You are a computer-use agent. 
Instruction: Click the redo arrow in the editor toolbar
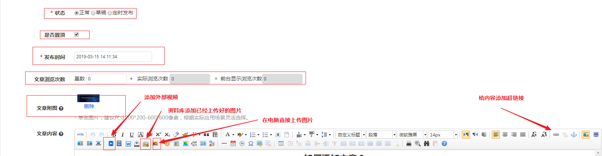[x=102, y=135]
